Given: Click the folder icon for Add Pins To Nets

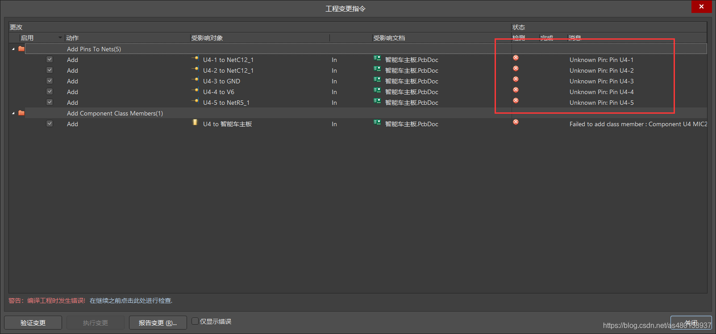Looking at the screenshot, I should click(21, 49).
